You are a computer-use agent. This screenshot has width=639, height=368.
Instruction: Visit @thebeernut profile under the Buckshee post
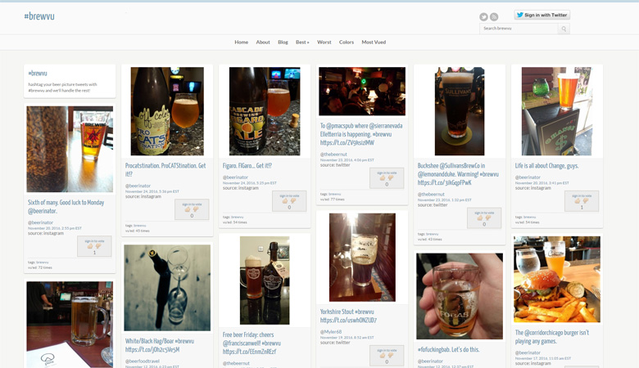(432, 194)
